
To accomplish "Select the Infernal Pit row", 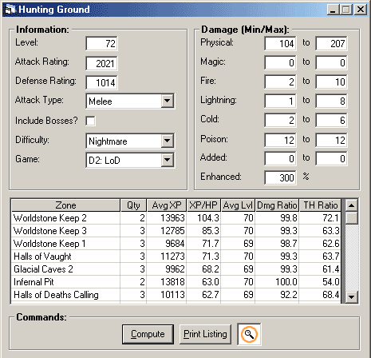I will [x=176, y=282].
